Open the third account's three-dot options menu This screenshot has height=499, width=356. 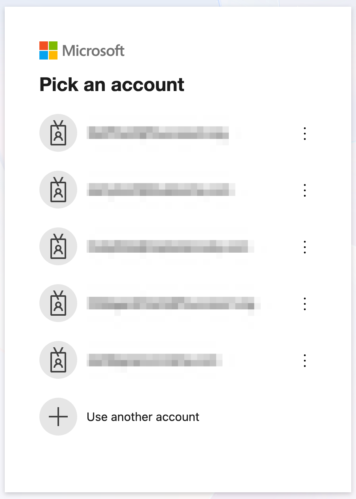[304, 247]
